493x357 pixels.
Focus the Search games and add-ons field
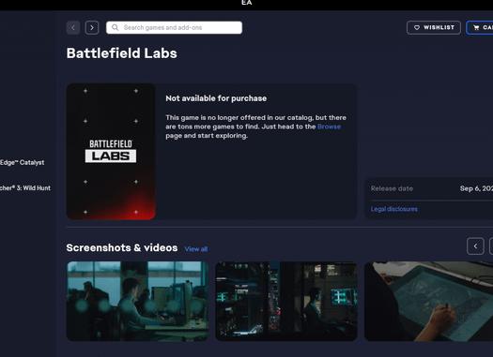tap(174, 27)
